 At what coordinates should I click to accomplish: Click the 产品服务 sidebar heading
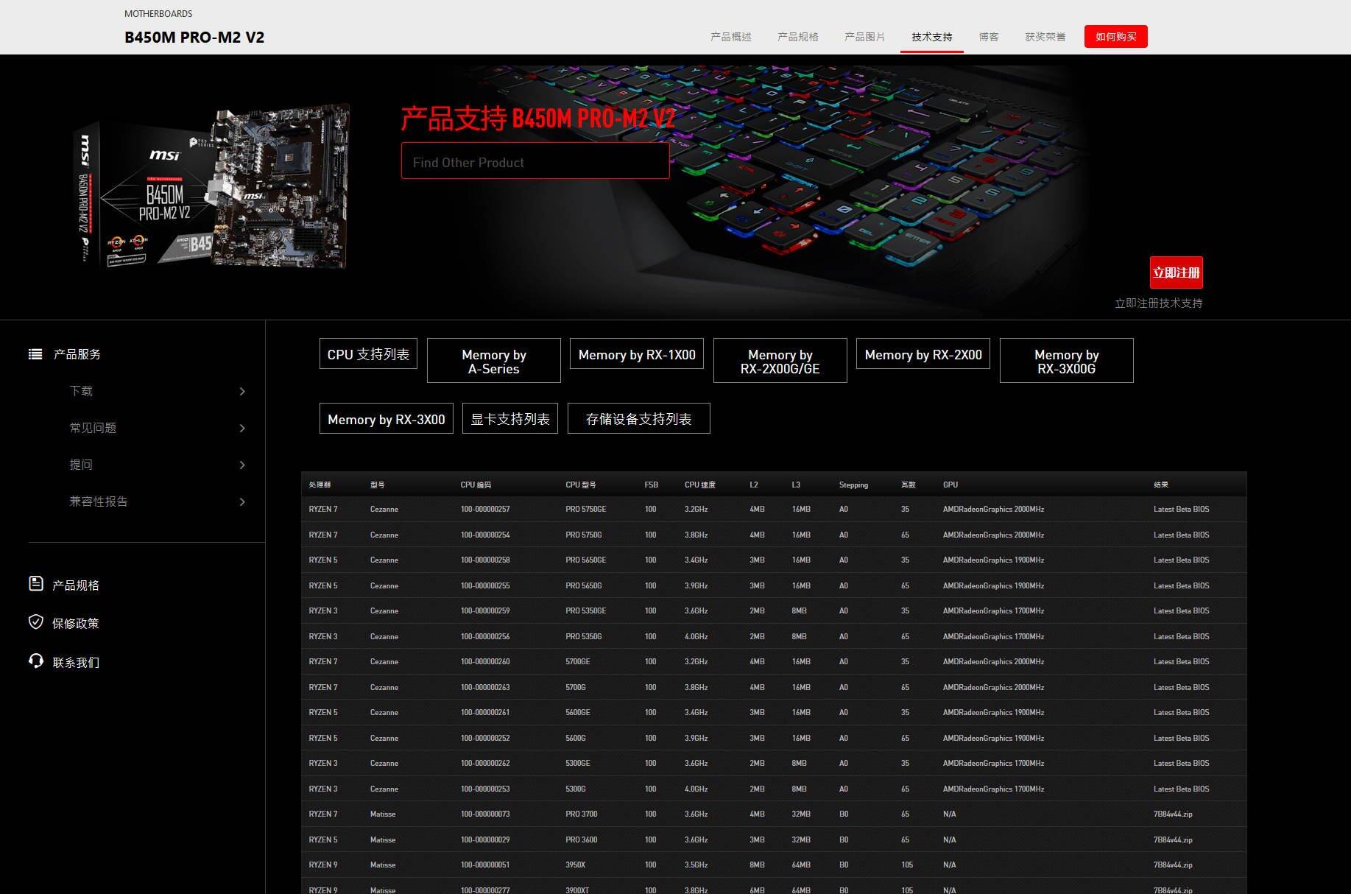coord(77,354)
